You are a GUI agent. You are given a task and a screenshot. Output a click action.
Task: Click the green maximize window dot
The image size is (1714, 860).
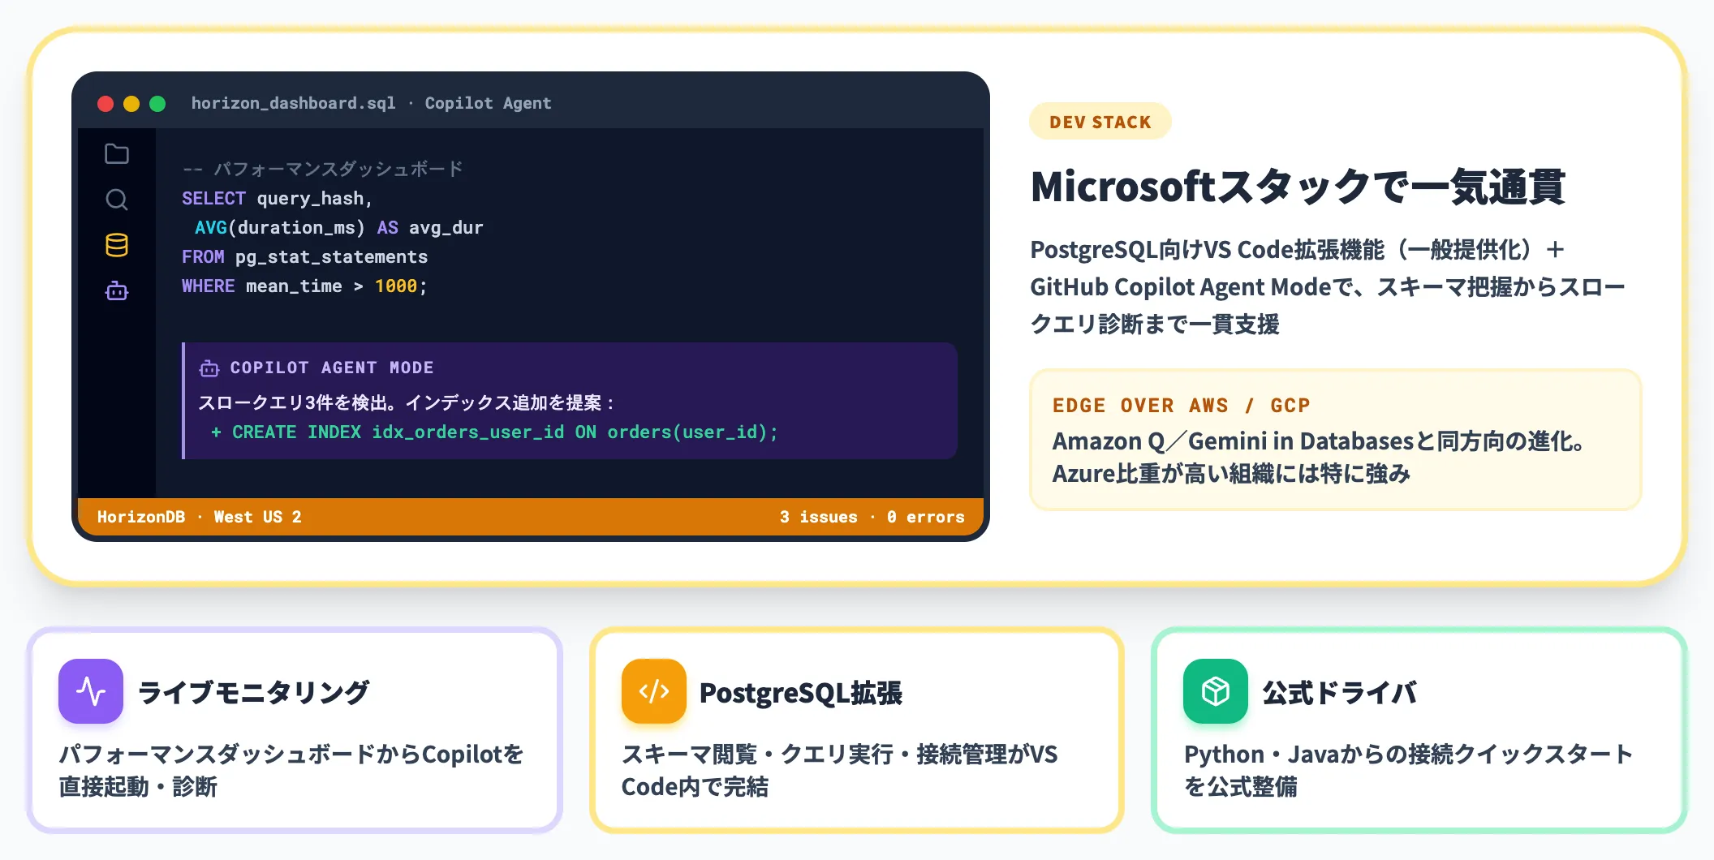(x=157, y=104)
